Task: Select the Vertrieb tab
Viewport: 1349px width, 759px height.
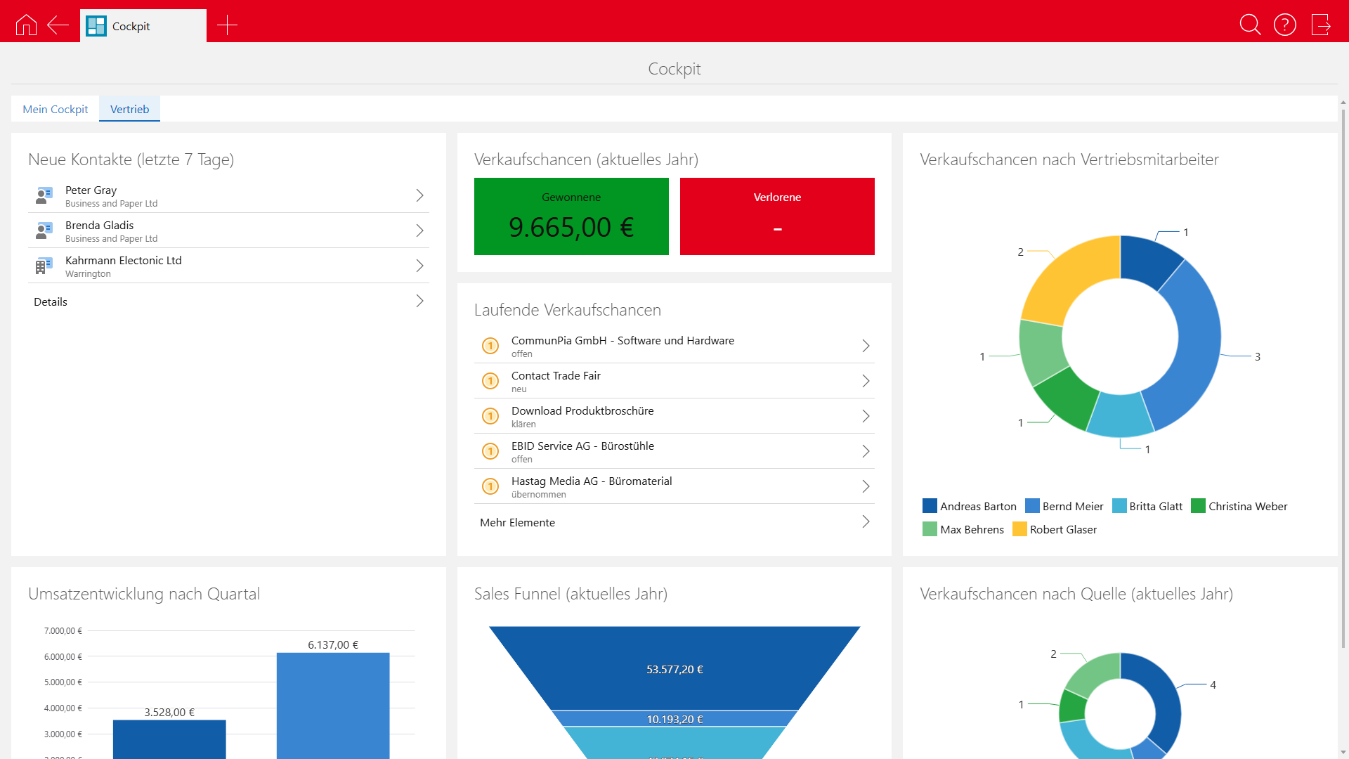Action: [x=129, y=109]
